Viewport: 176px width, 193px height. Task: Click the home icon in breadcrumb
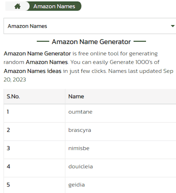(18, 6)
